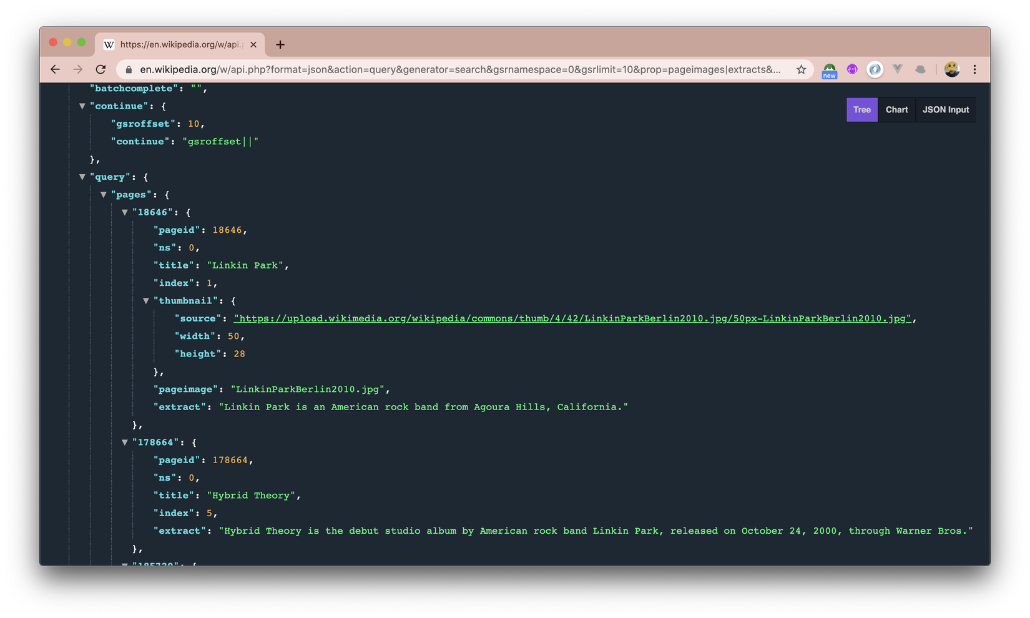Click the Hybrid Theory extract text
This screenshot has width=1030, height=618.
tap(596, 531)
